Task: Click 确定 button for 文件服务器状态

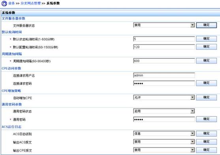Action: point(206,25)
